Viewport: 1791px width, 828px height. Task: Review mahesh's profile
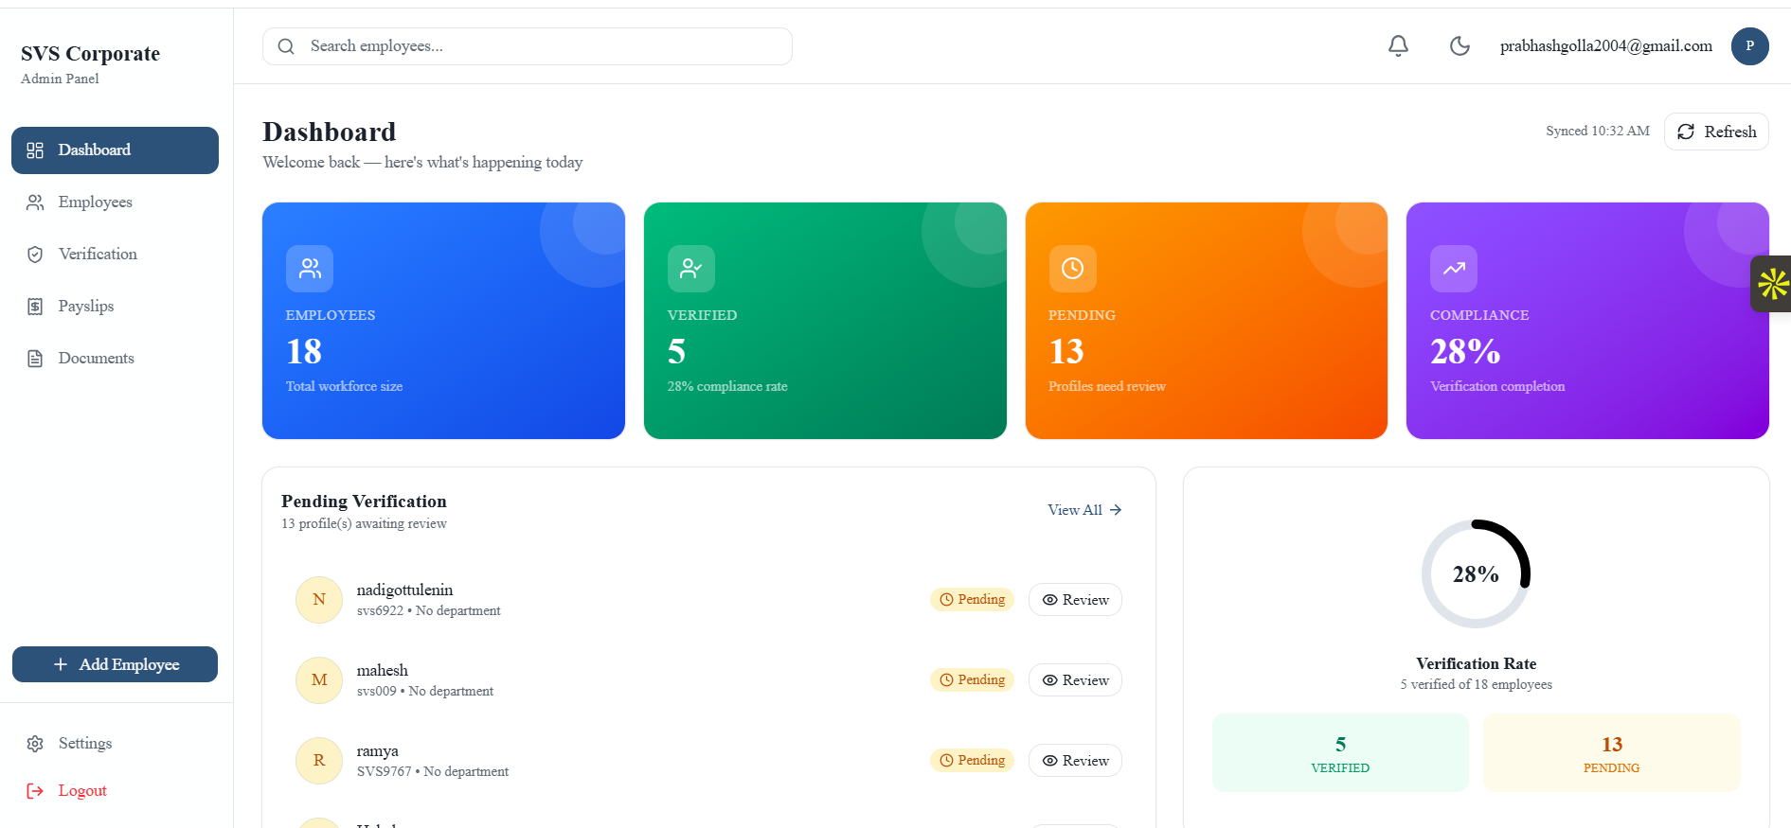[1075, 680]
